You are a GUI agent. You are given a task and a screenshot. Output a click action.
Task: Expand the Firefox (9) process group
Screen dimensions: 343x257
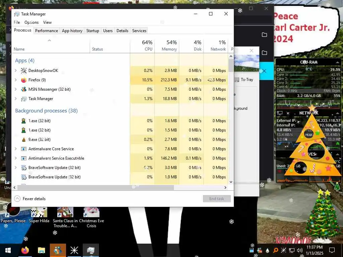pos(15,80)
